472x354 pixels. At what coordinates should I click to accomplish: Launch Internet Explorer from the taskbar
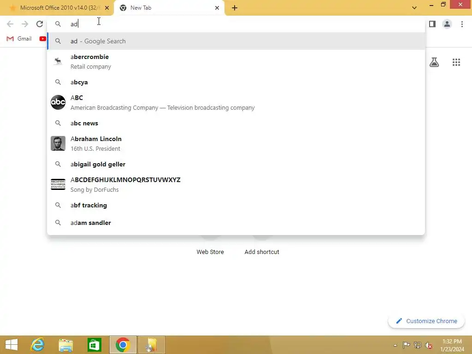[38, 345]
